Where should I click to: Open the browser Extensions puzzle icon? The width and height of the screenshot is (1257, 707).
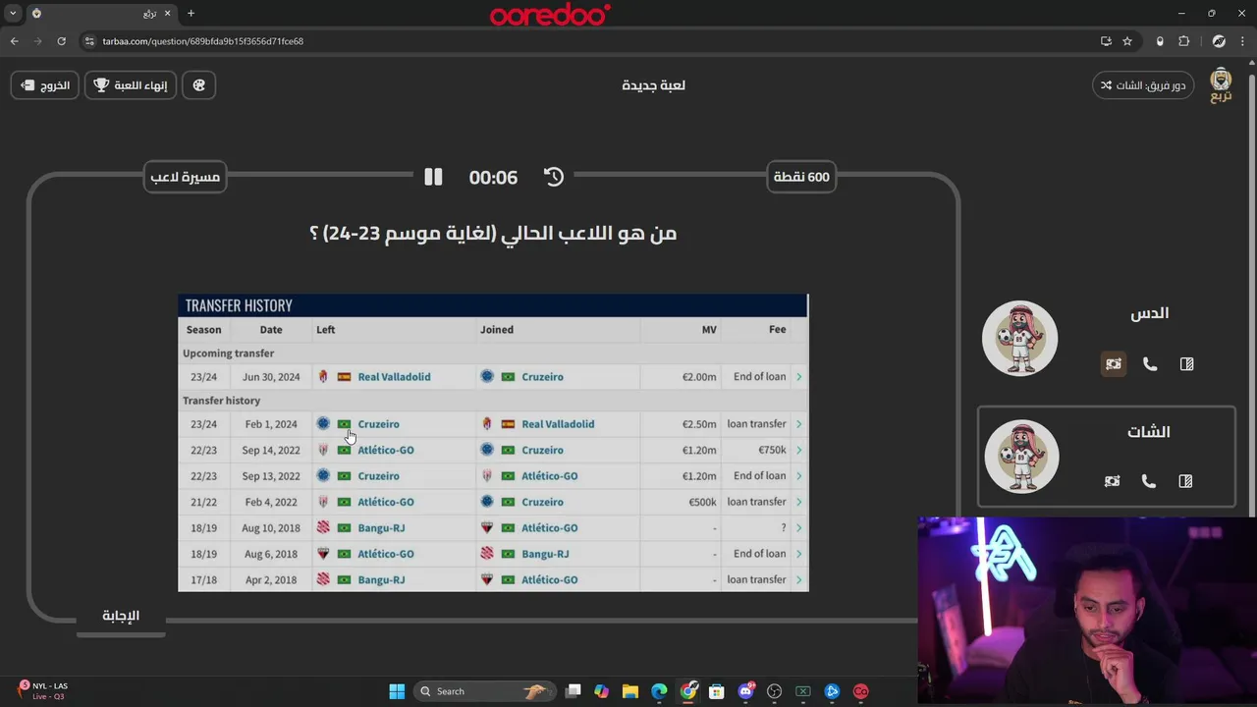pos(1184,41)
